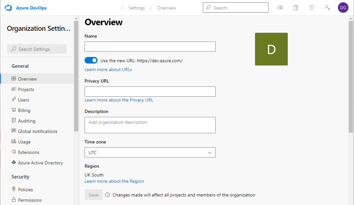Open the work items list icon in header

point(280,8)
